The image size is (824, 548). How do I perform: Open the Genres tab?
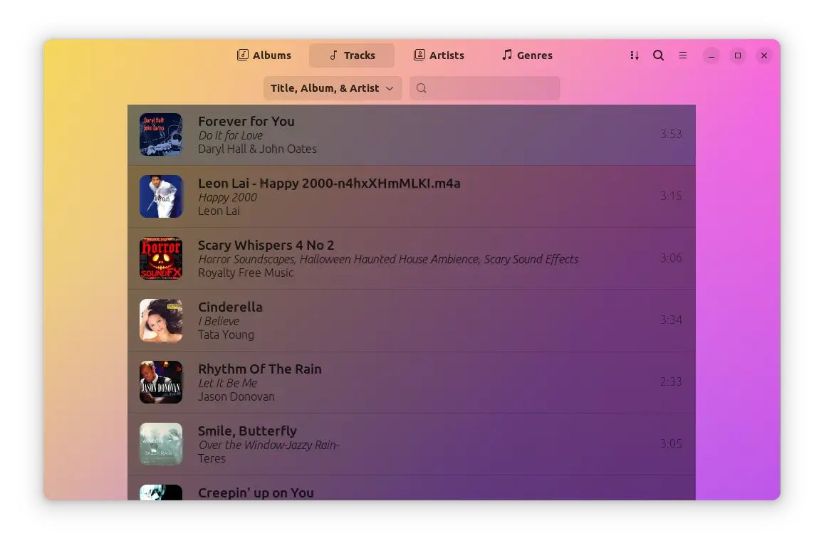coord(527,56)
